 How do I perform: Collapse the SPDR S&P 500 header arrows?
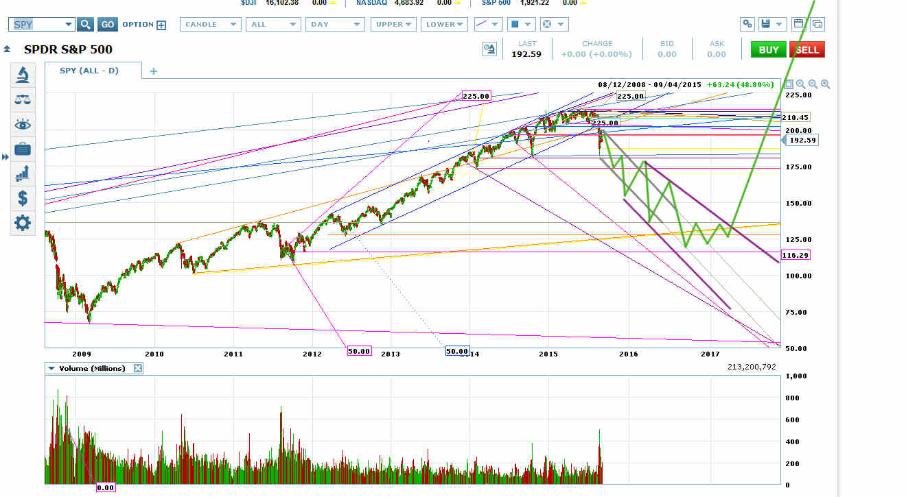[x=7, y=49]
